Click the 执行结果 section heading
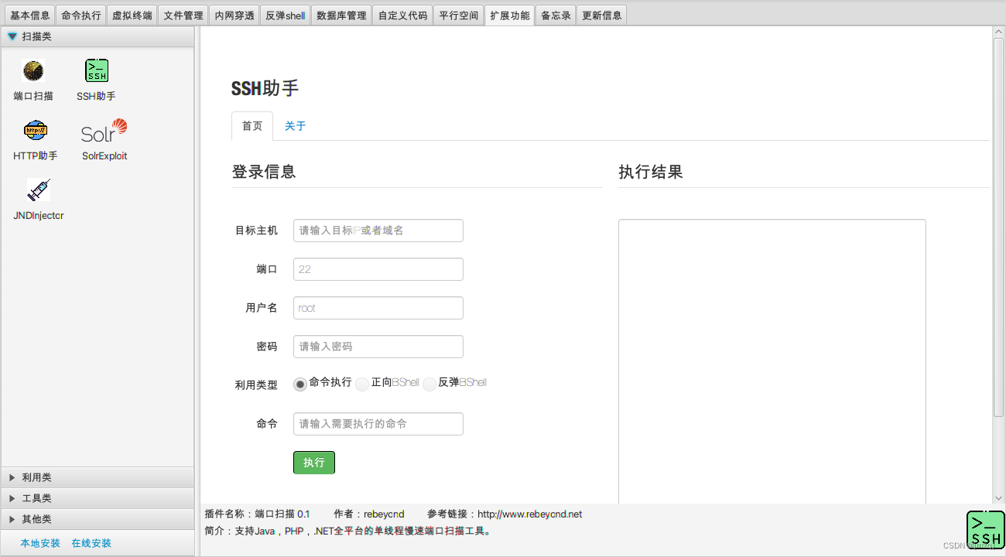This screenshot has width=1006, height=557. pyautogui.click(x=651, y=172)
